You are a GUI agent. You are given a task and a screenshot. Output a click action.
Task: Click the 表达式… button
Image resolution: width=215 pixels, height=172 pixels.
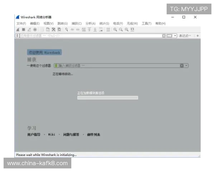[x=185, y=36]
